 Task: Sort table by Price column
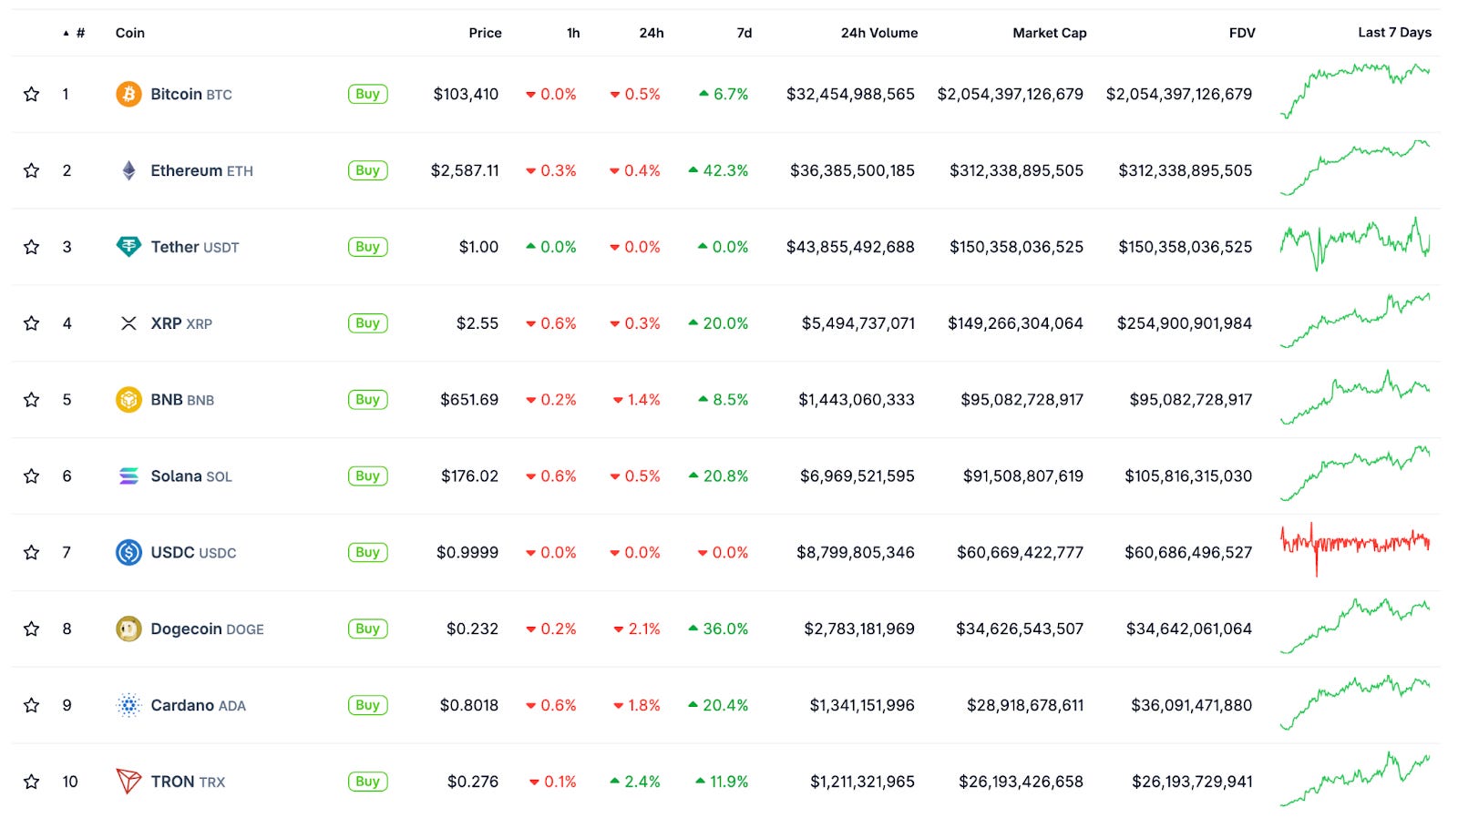tap(485, 33)
